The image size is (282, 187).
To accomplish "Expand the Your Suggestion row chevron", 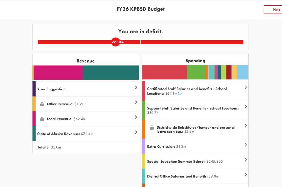I will click(136, 87).
